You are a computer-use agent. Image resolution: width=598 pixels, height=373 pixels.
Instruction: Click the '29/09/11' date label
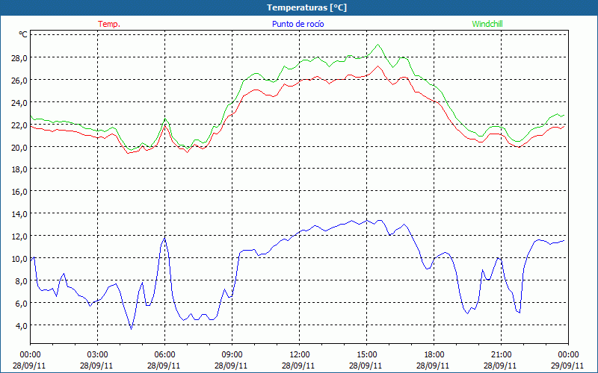567,366
